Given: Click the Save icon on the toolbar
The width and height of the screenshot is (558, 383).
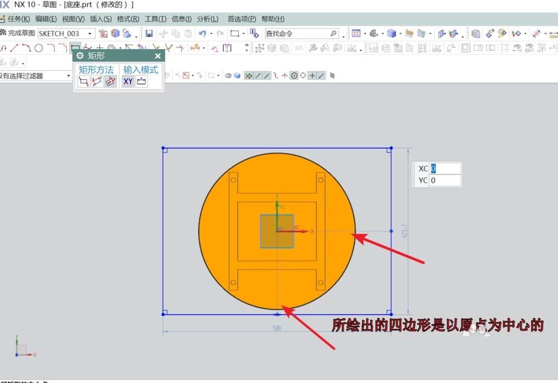Looking at the screenshot, I should pos(149,34).
